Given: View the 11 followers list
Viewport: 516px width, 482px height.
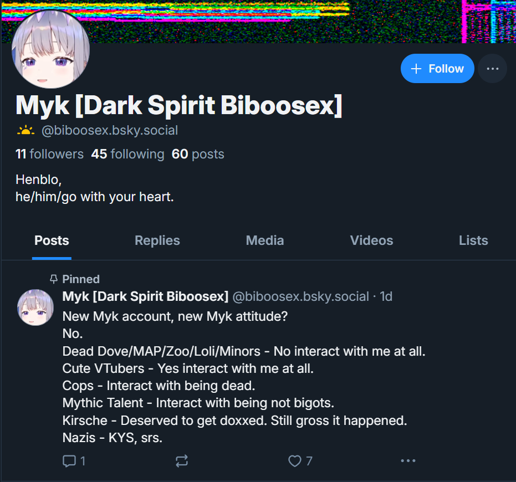Looking at the screenshot, I should tap(49, 154).
